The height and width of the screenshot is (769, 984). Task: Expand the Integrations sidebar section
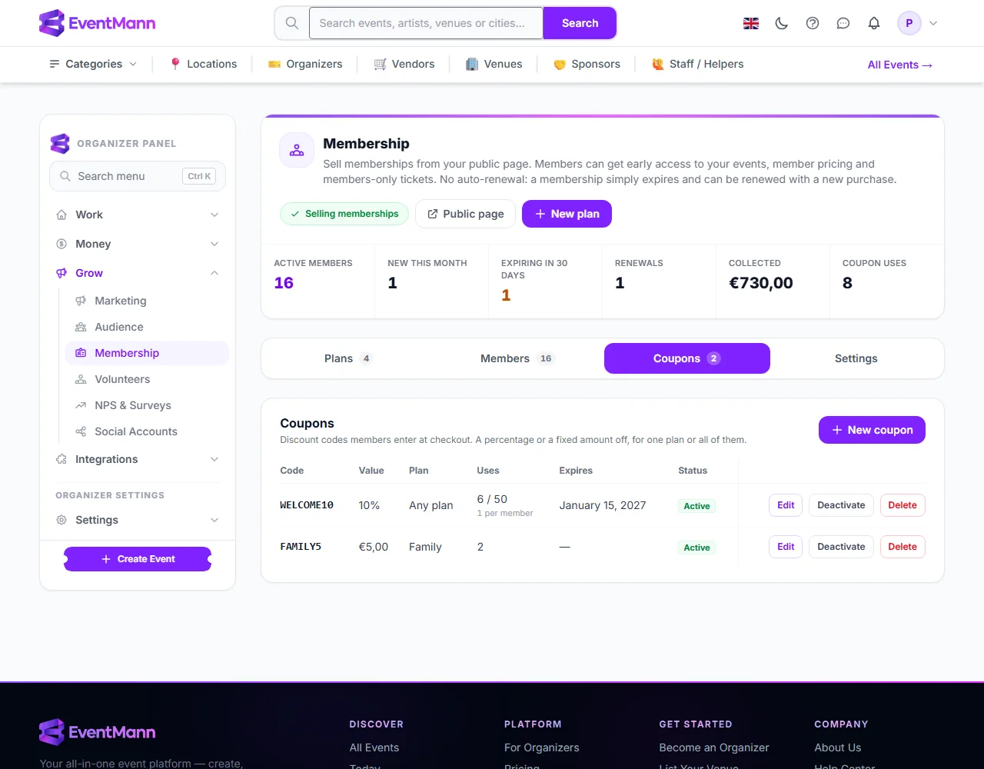[x=138, y=459]
